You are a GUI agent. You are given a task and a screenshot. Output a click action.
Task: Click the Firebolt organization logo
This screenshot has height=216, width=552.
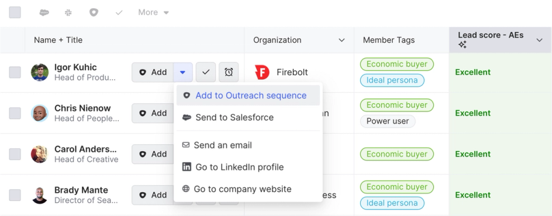pos(262,72)
